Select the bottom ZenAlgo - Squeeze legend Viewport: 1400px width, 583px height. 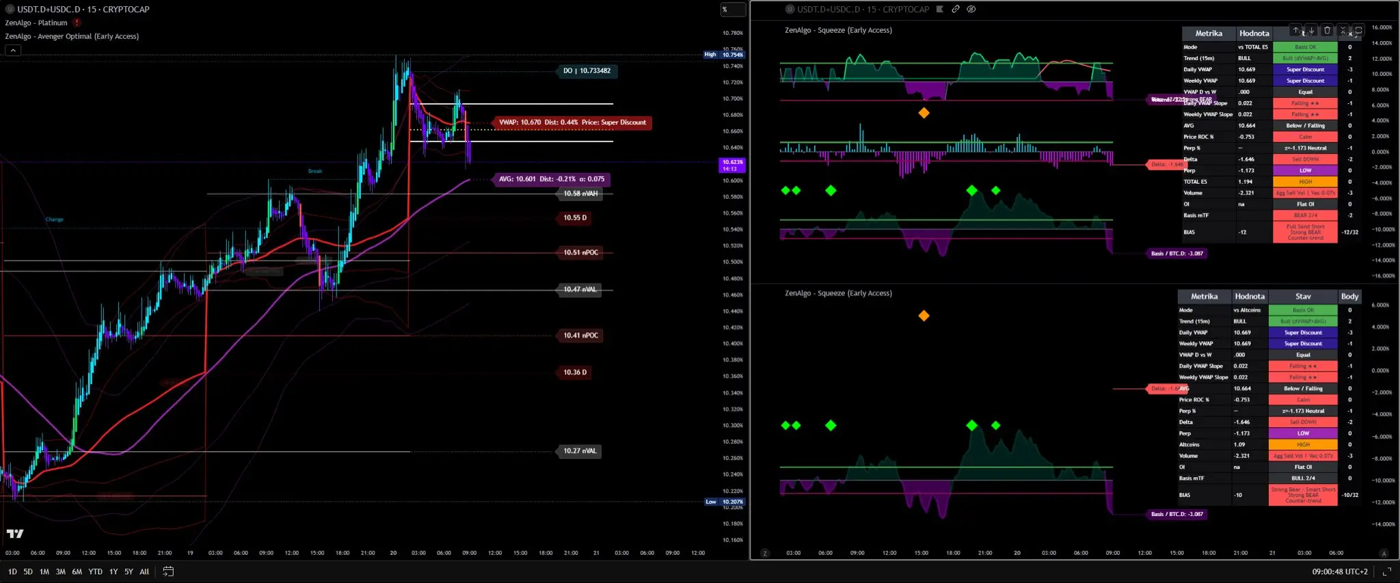(x=838, y=293)
